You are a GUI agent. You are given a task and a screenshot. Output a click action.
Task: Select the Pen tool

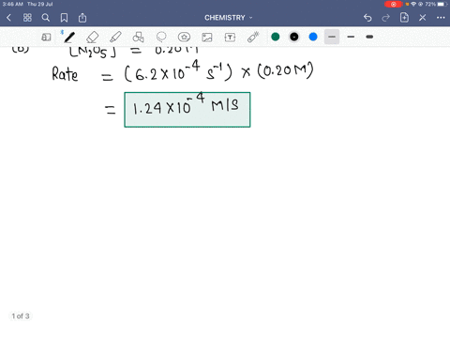click(x=69, y=38)
